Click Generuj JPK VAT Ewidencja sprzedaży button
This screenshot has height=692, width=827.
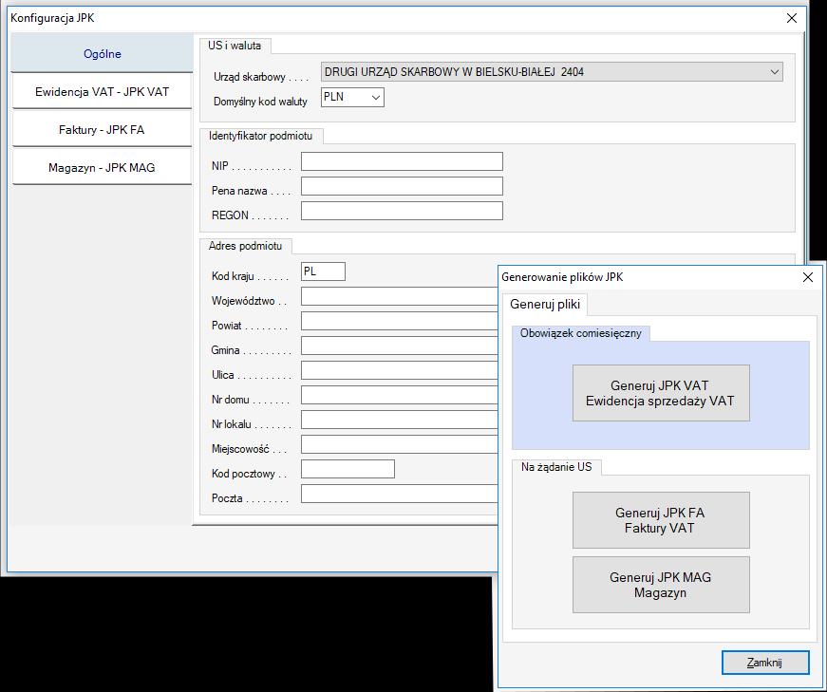(661, 393)
